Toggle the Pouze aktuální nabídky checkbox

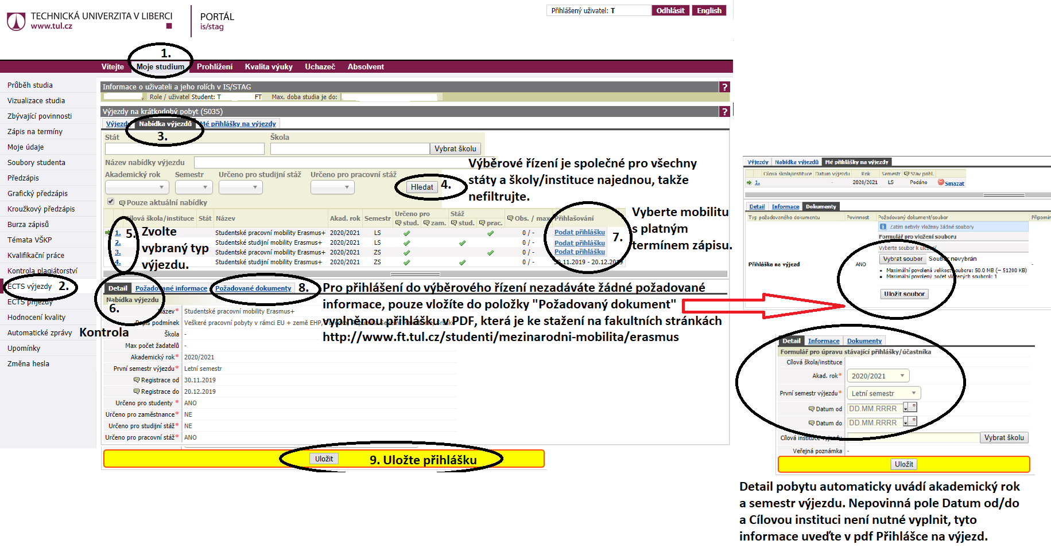point(111,202)
